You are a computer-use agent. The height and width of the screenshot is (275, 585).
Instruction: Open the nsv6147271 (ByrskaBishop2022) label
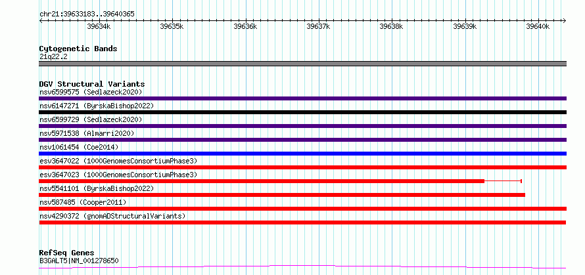[x=97, y=106]
